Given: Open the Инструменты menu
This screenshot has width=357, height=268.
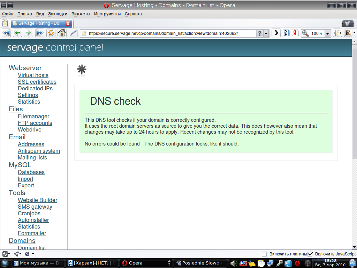Looking at the screenshot, I should (107, 14).
